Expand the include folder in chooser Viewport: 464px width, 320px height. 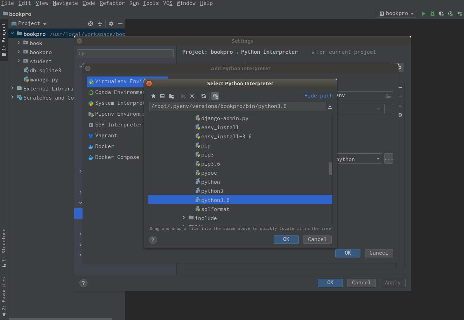184,218
